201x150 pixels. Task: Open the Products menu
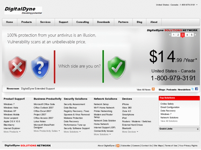27,22
